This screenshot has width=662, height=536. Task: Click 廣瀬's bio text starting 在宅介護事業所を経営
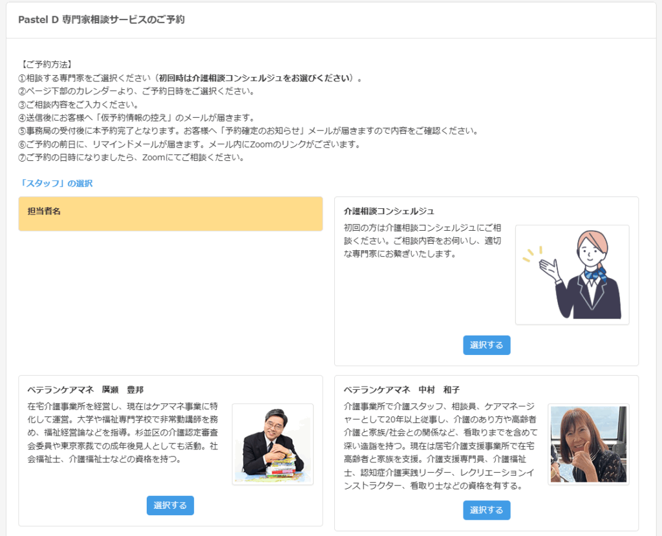pos(123,433)
